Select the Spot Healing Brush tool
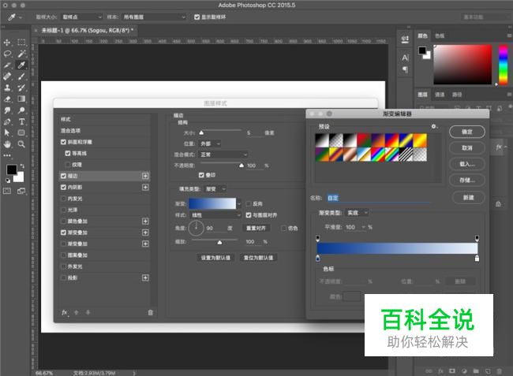This screenshot has height=376, width=513. click(x=7, y=76)
